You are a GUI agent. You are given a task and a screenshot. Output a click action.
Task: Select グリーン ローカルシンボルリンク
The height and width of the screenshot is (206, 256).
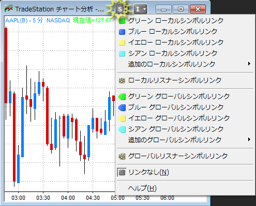pyautogui.click(x=185, y=21)
